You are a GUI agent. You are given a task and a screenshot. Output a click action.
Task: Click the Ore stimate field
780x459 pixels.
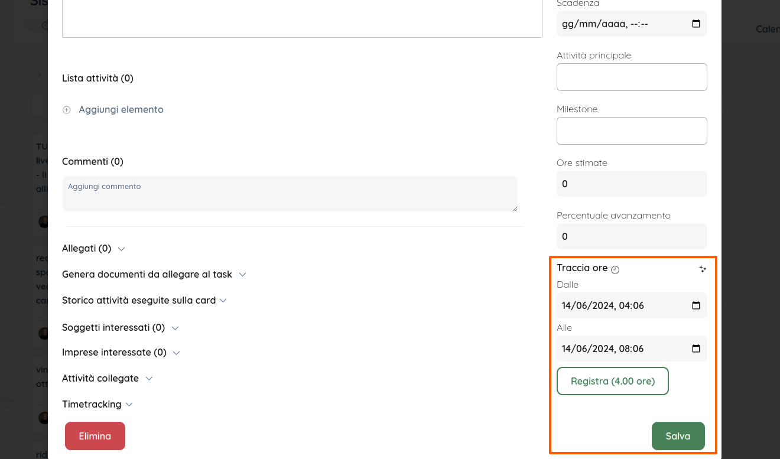tap(631, 184)
